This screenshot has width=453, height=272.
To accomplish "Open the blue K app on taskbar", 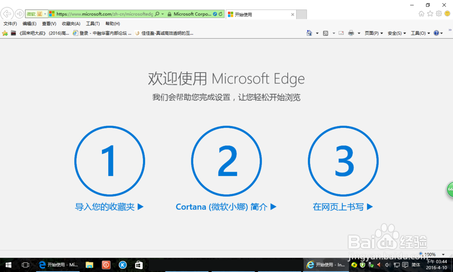I will click(123, 265).
